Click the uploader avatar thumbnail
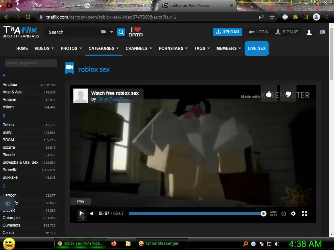 tap(81, 96)
